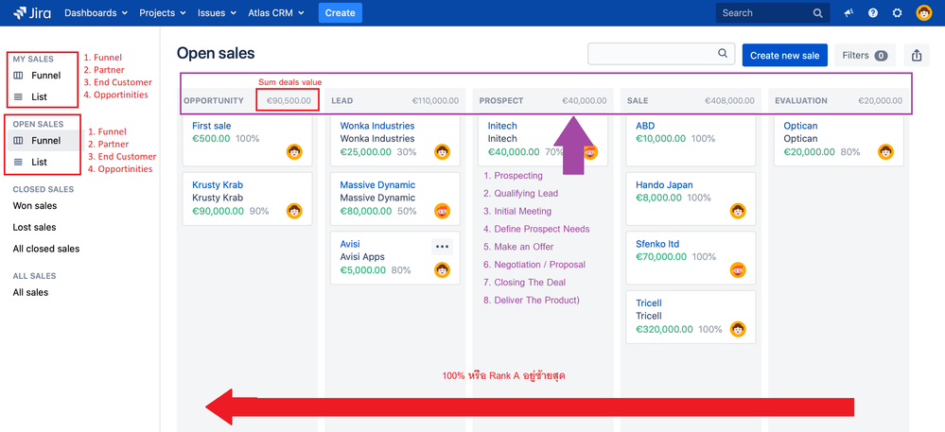Screen dimensions: 945x432
Task: Open the three-dot menu on Avisi card
Action: 443,247
